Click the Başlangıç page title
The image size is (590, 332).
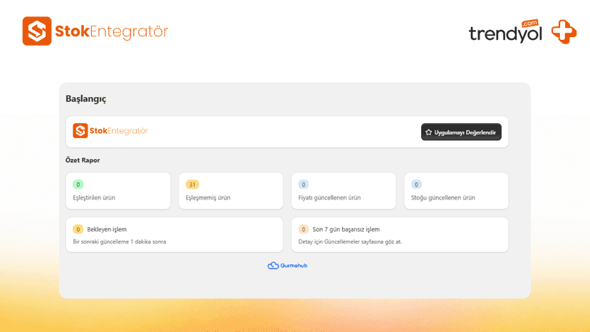click(86, 98)
